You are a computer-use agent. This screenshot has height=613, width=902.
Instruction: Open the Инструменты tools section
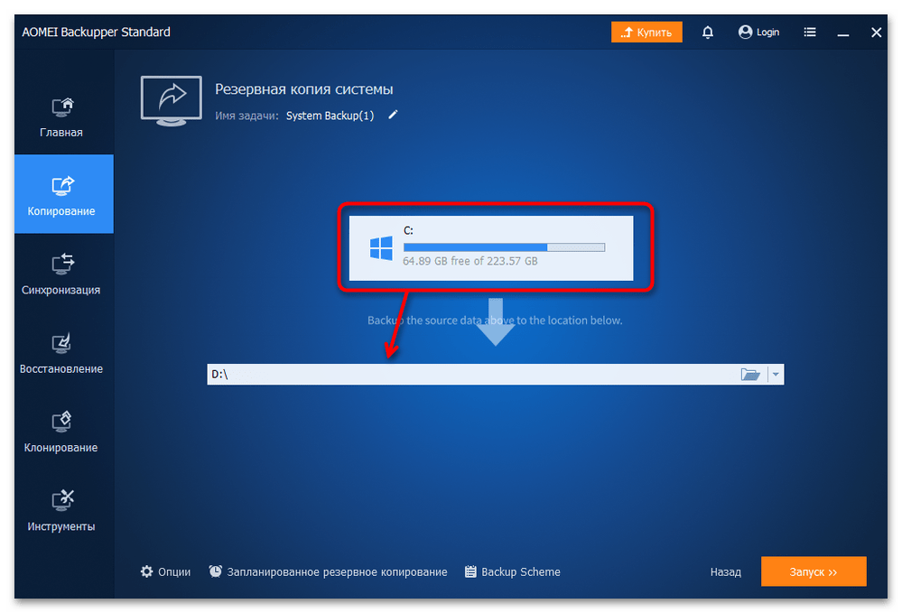pos(61,510)
